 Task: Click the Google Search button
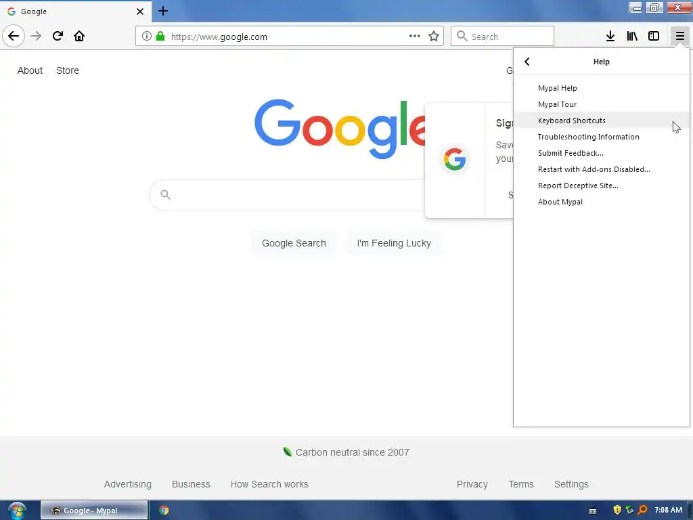point(294,243)
